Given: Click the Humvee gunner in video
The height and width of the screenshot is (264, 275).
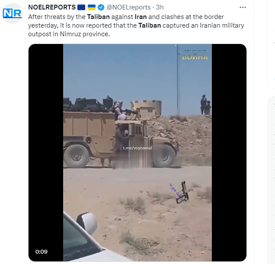Looking at the screenshot, I should pos(120,110).
